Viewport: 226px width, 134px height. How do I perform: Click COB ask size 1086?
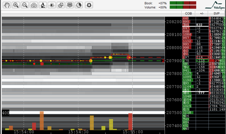187,35
